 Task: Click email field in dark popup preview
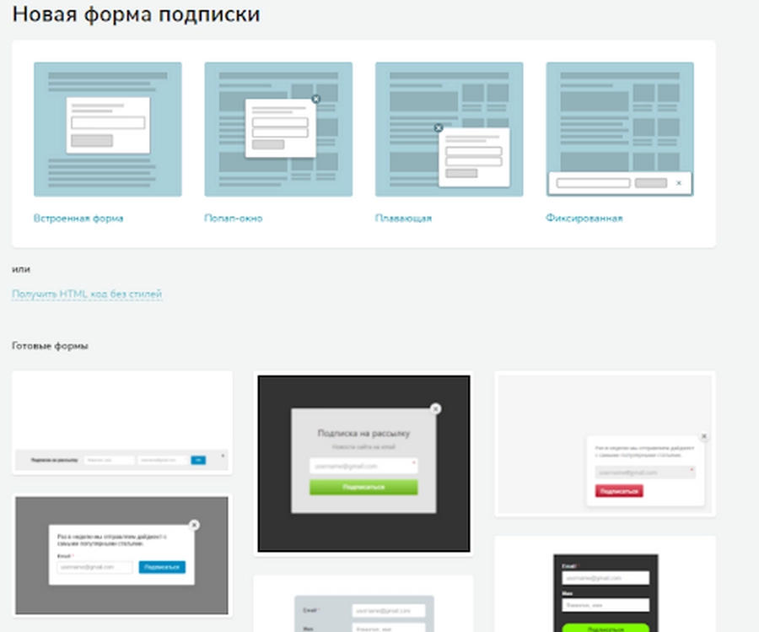[x=363, y=466]
